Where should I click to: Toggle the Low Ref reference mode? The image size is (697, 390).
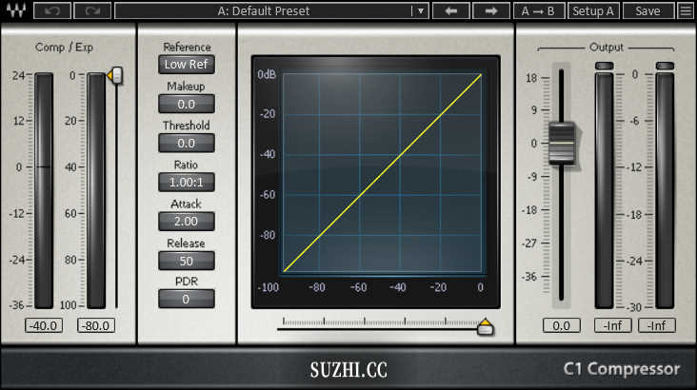tap(187, 65)
